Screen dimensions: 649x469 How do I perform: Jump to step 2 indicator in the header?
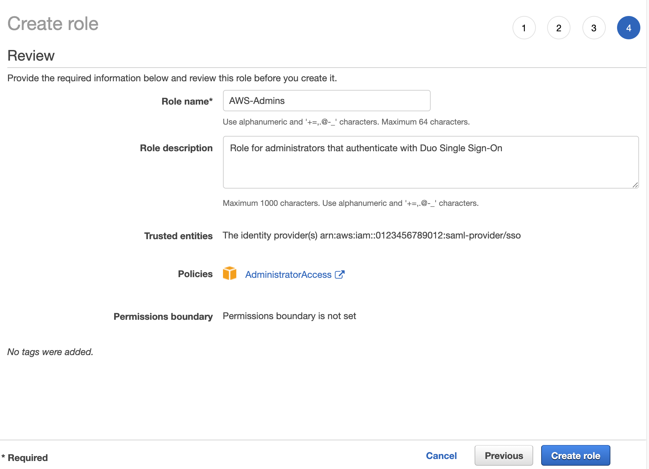[559, 28]
